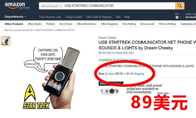Open the Amazon logo home link
This screenshot has height=118, width=196.
point(15,5)
